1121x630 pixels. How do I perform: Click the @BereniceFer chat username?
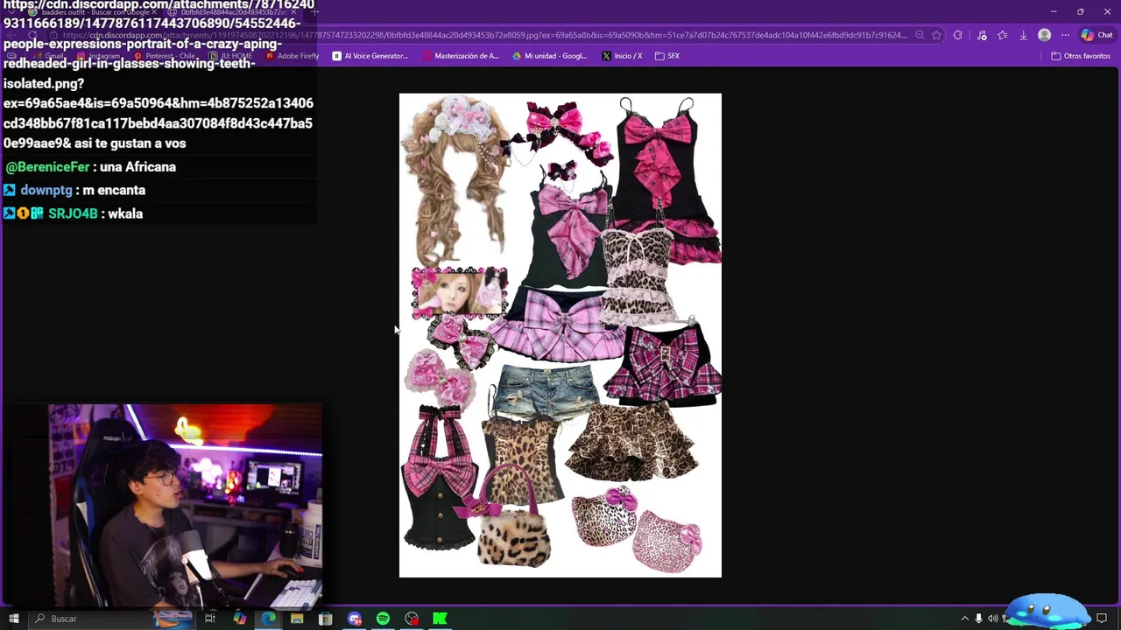coord(47,167)
